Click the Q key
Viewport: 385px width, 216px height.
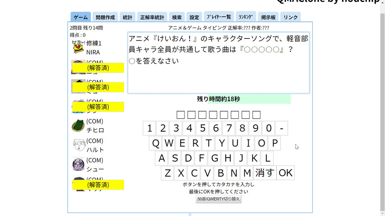pos(156,143)
